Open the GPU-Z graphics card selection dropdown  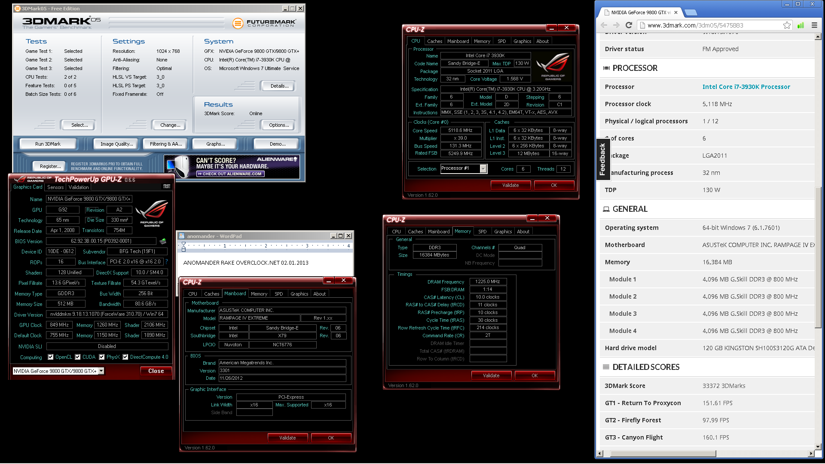point(101,371)
